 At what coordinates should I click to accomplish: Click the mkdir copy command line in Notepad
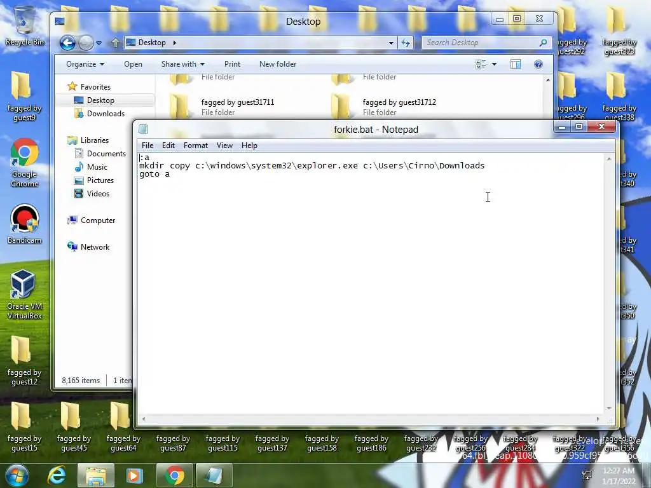[x=312, y=166]
